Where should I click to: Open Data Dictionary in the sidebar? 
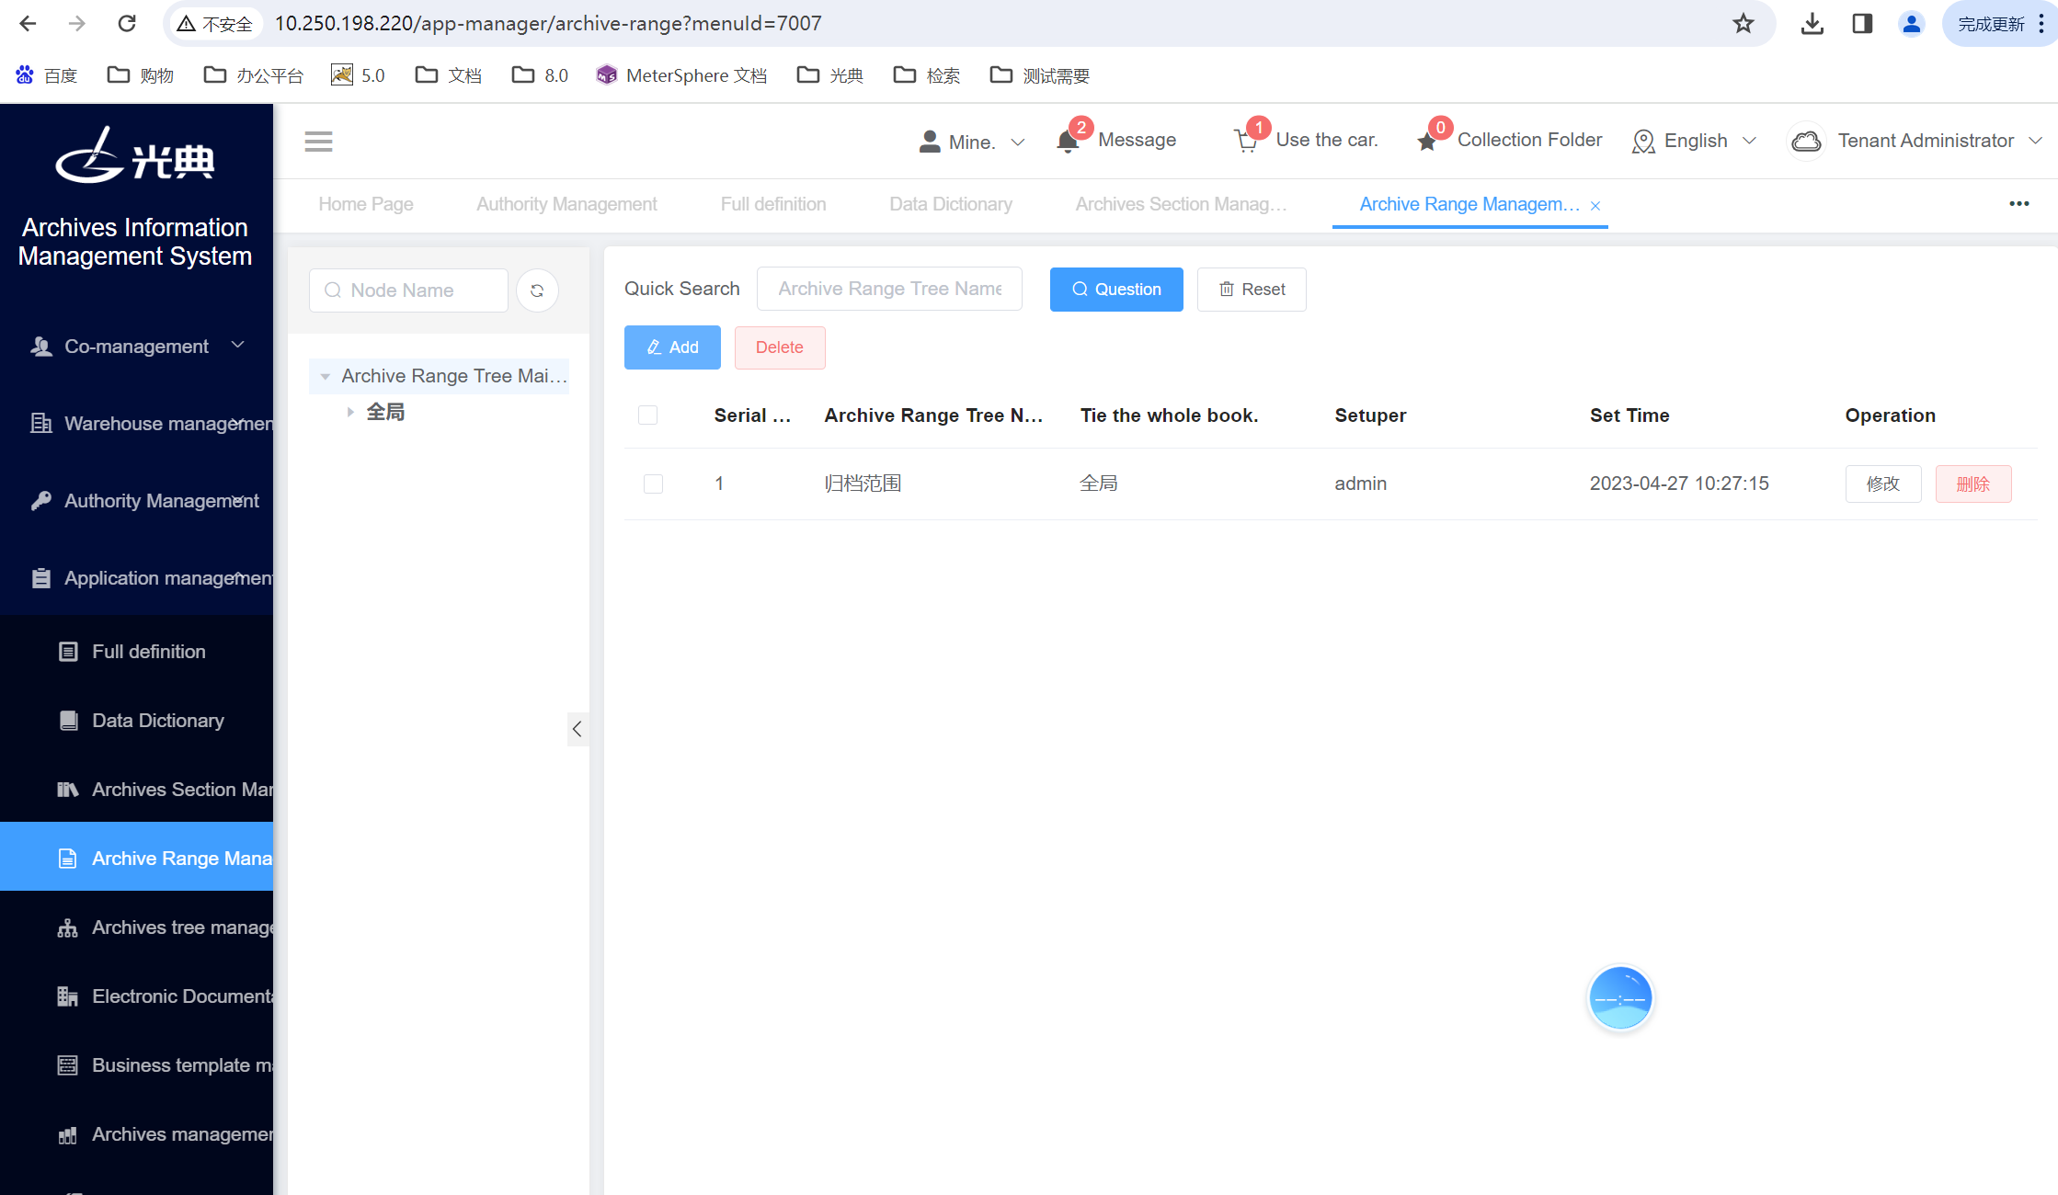click(x=137, y=721)
